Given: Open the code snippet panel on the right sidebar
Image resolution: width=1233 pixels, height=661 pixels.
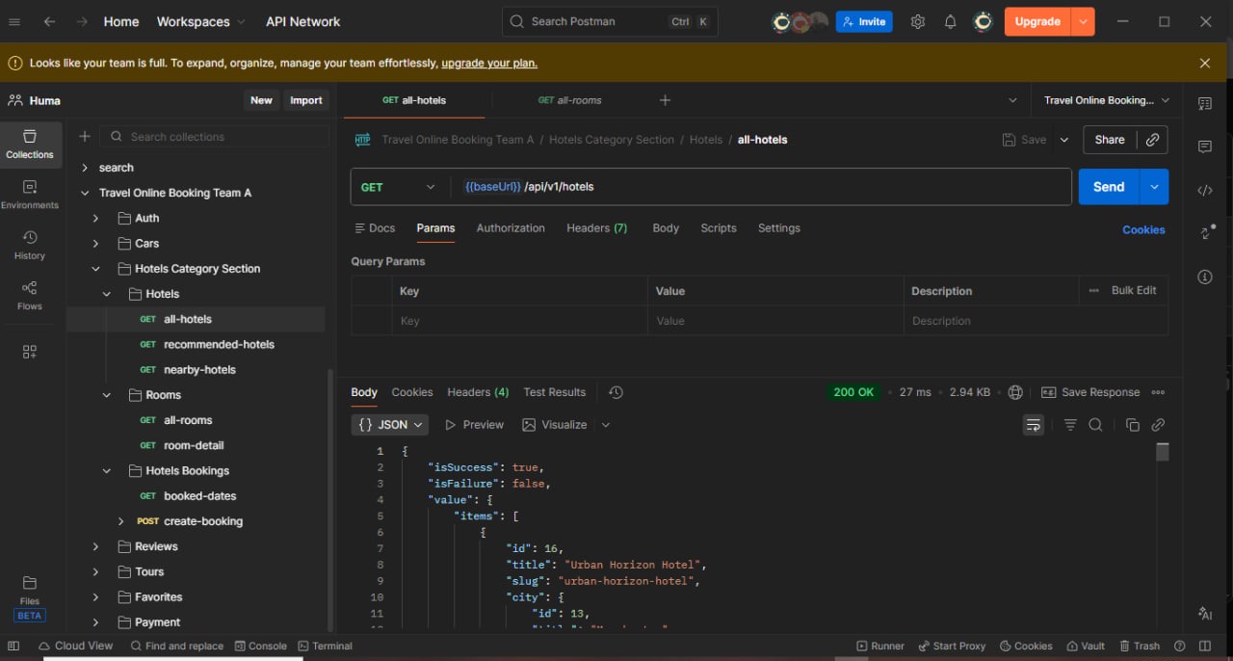Looking at the screenshot, I should tap(1205, 190).
